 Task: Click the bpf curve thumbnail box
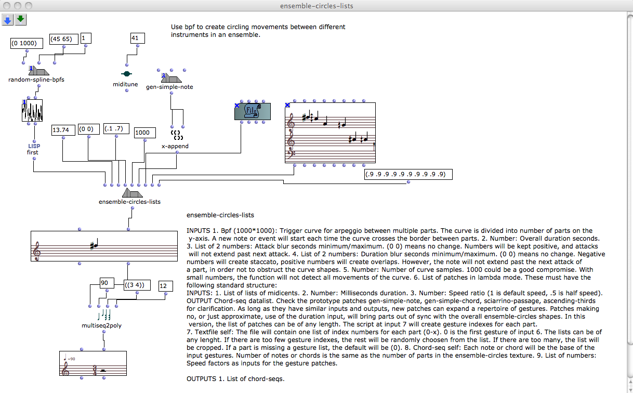click(x=32, y=111)
